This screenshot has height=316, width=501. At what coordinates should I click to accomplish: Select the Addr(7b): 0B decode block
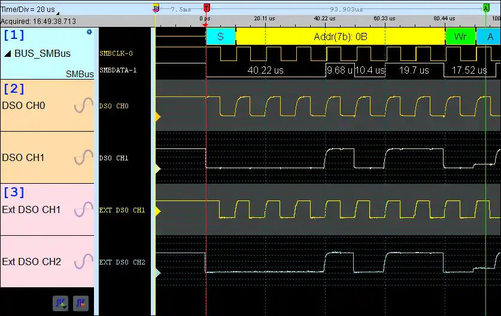click(340, 37)
